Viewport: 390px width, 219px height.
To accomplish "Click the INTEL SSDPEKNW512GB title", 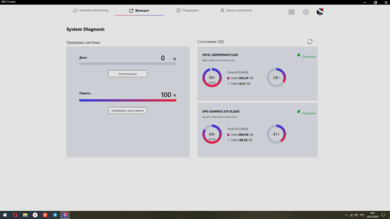I will point(220,55).
